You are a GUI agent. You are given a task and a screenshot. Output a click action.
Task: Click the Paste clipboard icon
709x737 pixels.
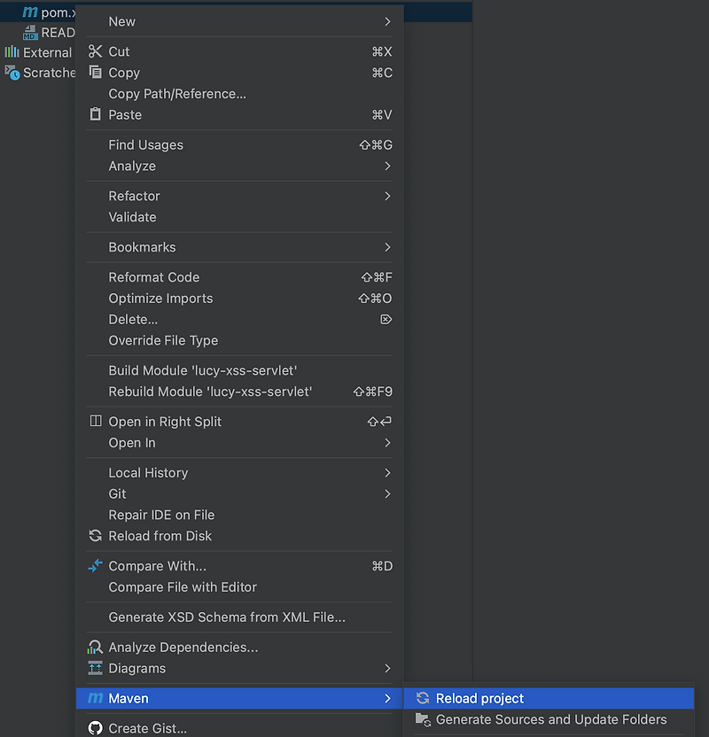(96, 115)
